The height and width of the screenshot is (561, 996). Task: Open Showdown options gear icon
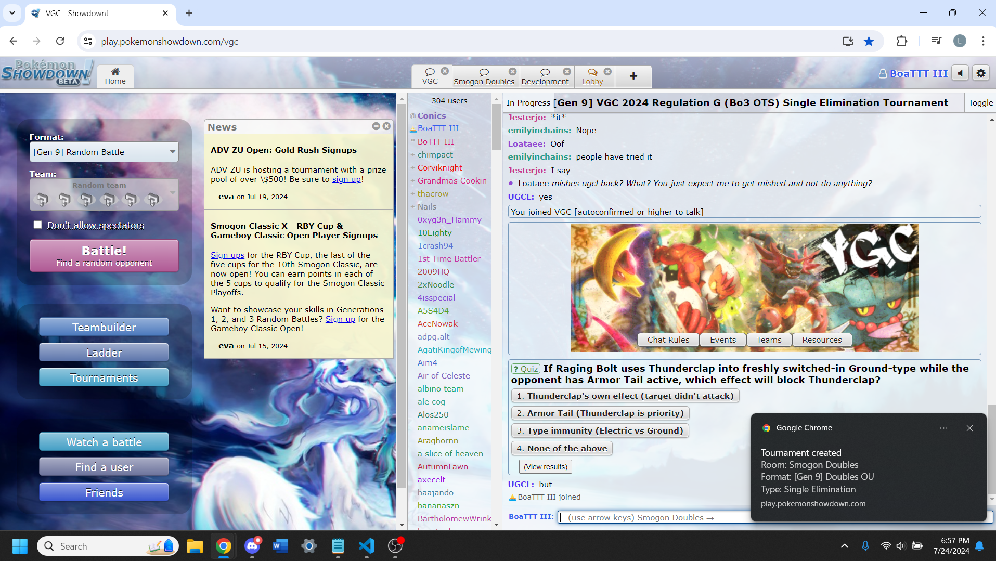pos(981,73)
